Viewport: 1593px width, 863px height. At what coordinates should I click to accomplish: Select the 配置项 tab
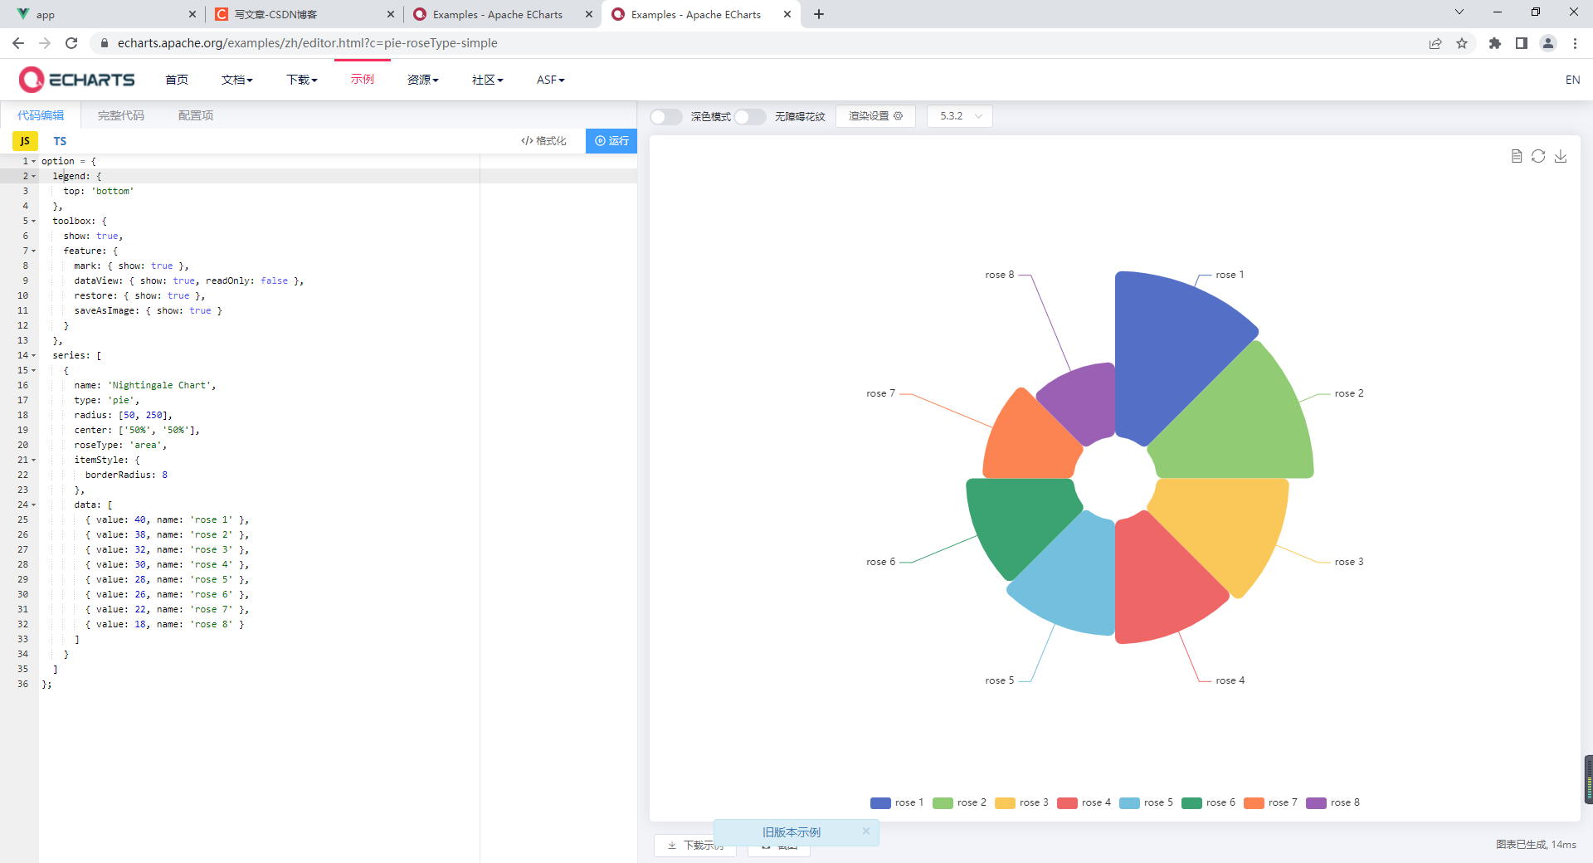coord(196,115)
